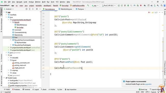This screenshot has height=93, width=166.
Task: Collapse the Gradle Scripts node
Action: [x=4, y=78]
